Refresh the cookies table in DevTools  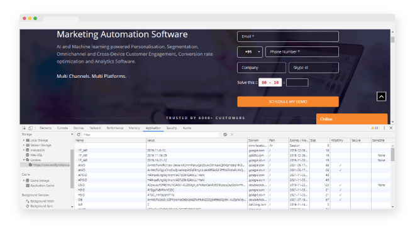click(79, 135)
